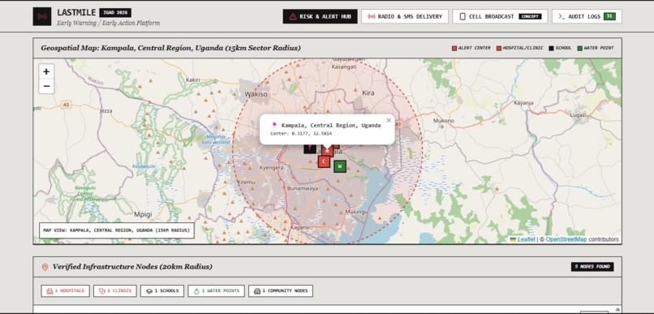Filter nodes by 1 Hospitals chip
The height and width of the screenshot is (314, 654).
click(x=66, y=290)
